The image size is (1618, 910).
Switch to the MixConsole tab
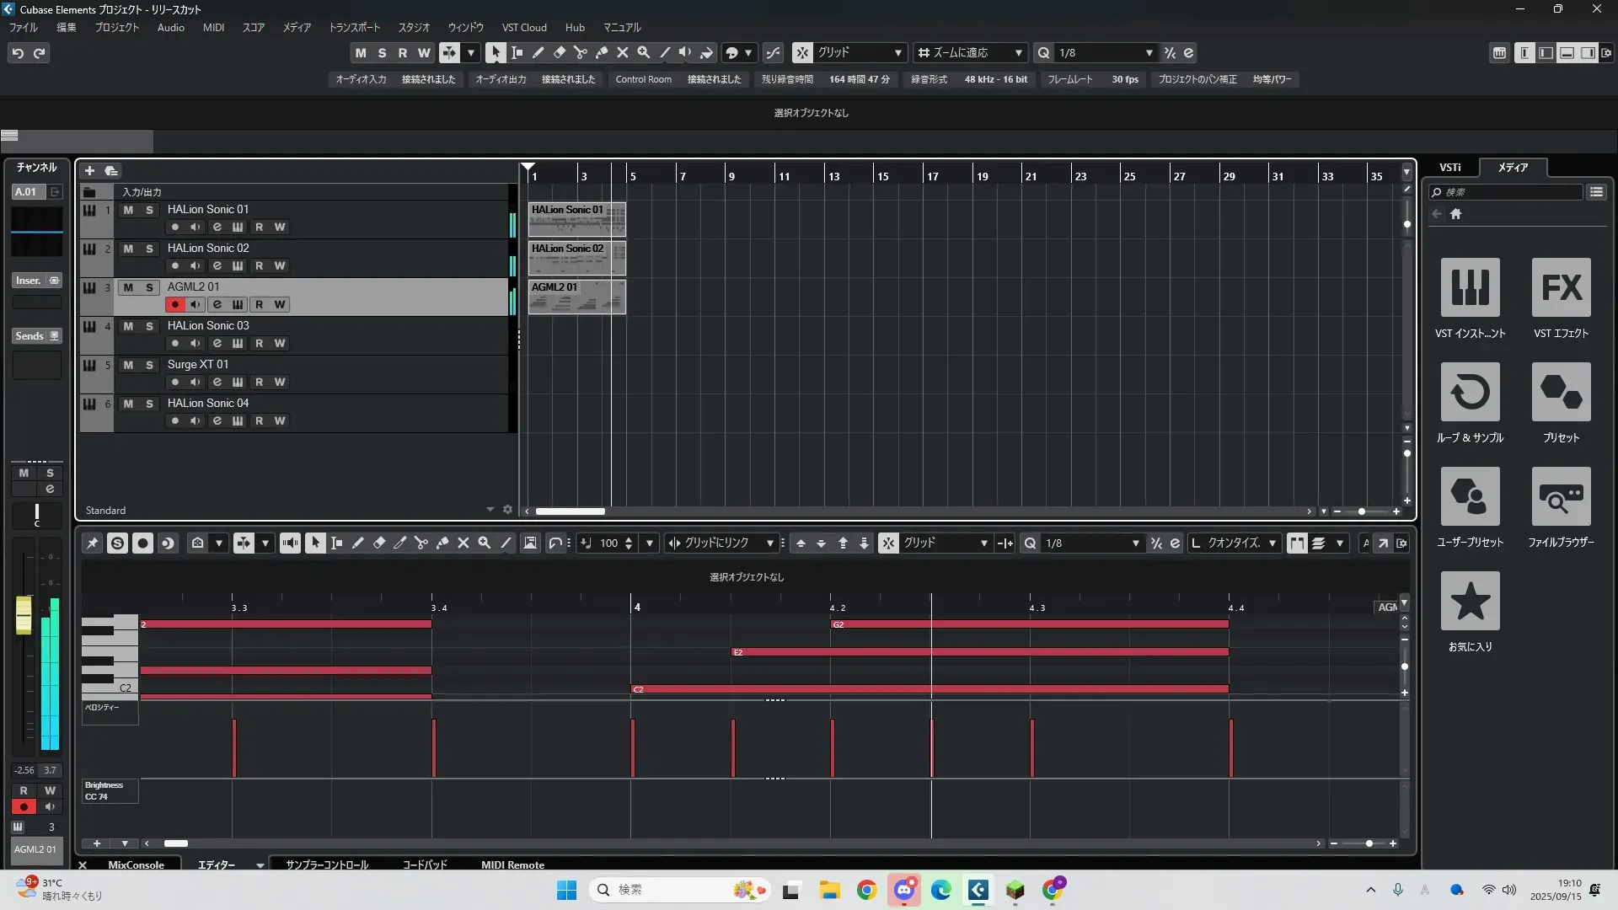pyautogui.click(x=136, y=864)
